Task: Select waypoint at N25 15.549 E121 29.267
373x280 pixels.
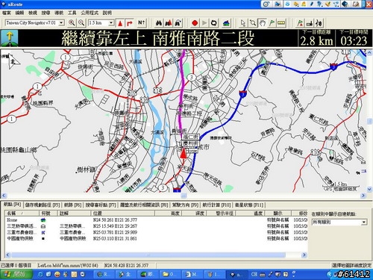Action: pos(157,226)
